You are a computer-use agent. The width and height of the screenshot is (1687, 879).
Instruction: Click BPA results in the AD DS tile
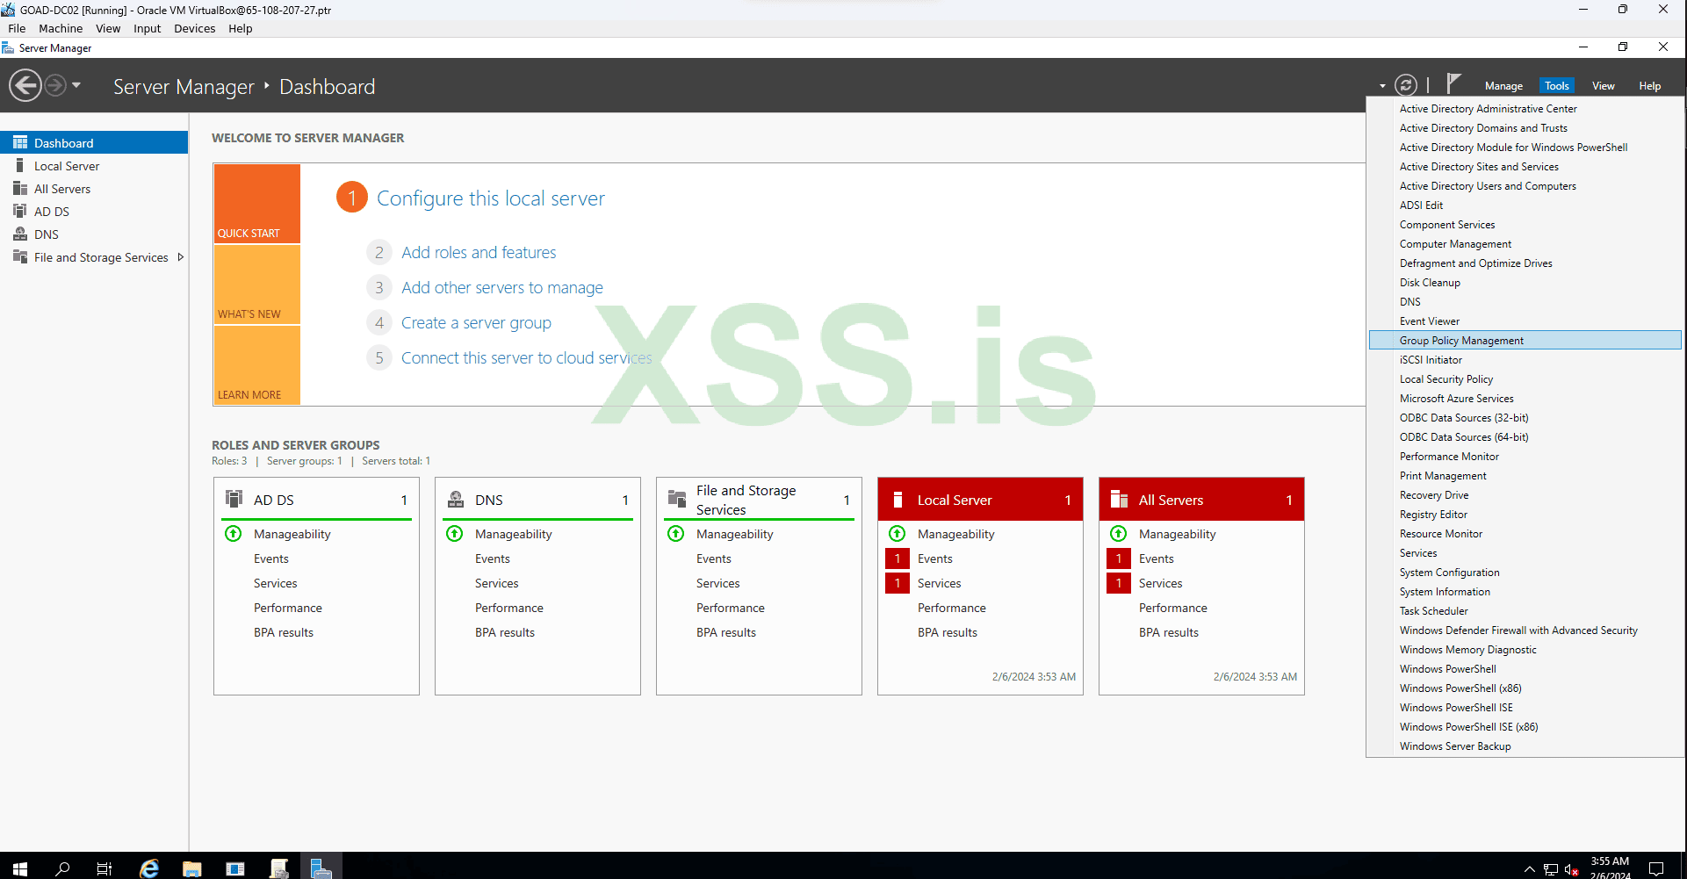tap(284, 632)
